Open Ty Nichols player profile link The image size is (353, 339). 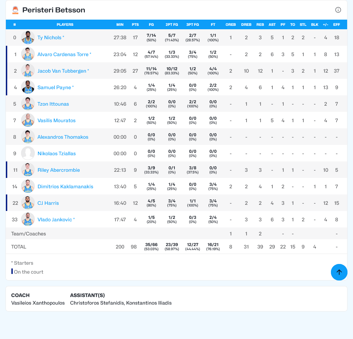tap(49, 38)
